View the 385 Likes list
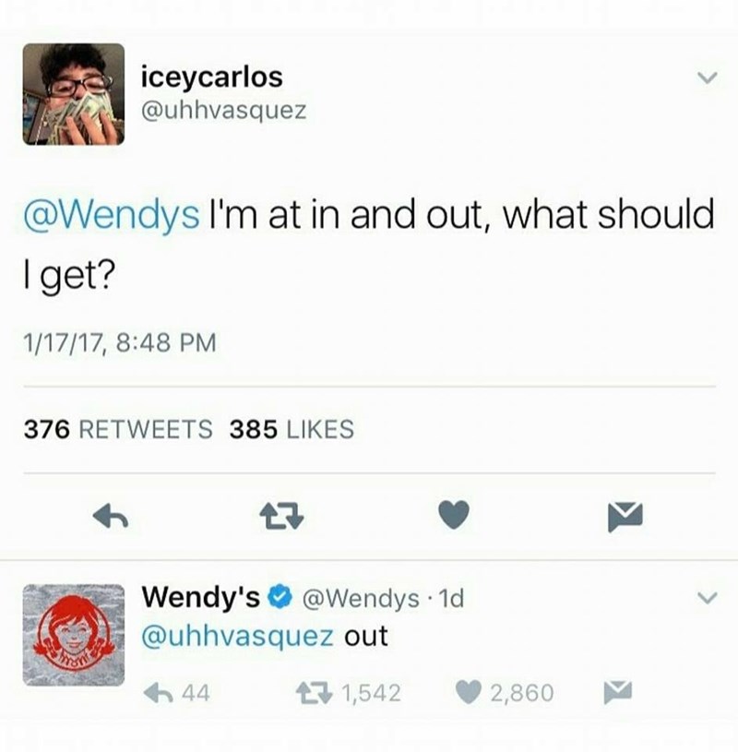 click(292, 429)
